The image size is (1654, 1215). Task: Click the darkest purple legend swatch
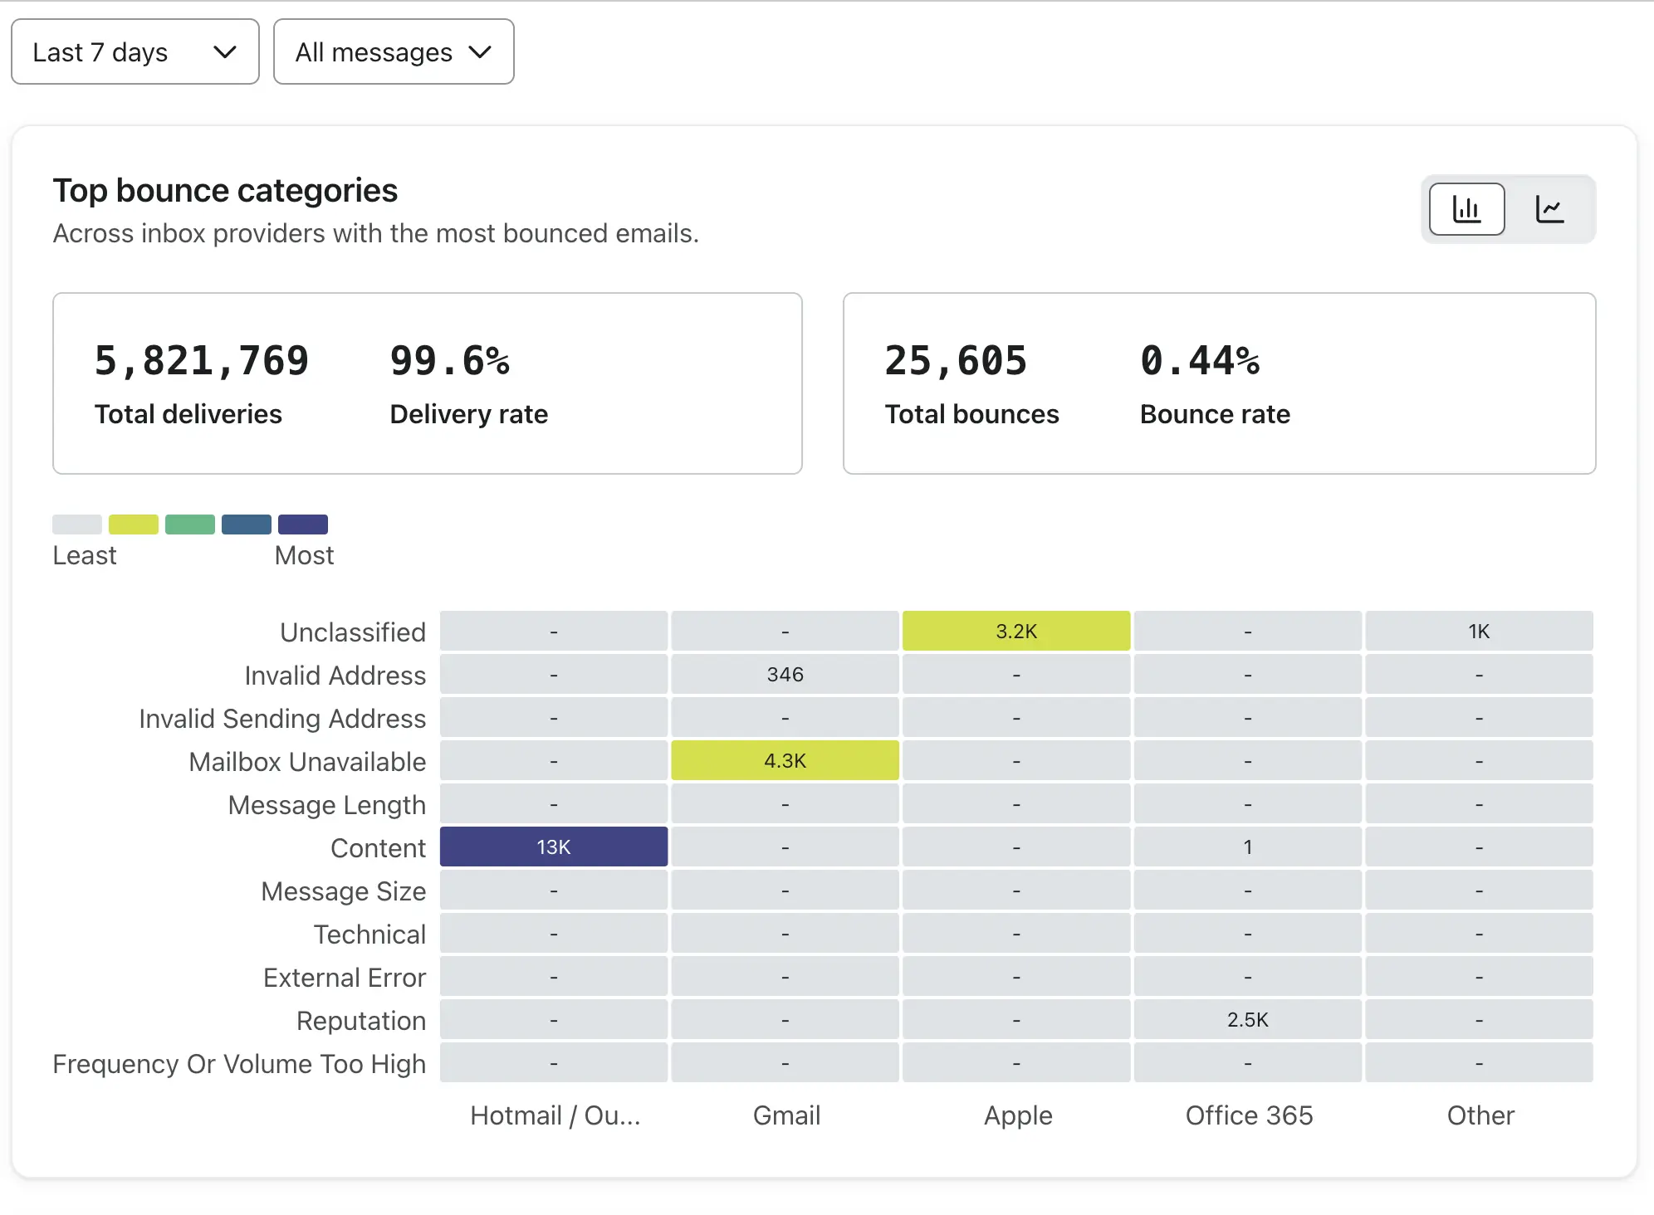(303, 525)
